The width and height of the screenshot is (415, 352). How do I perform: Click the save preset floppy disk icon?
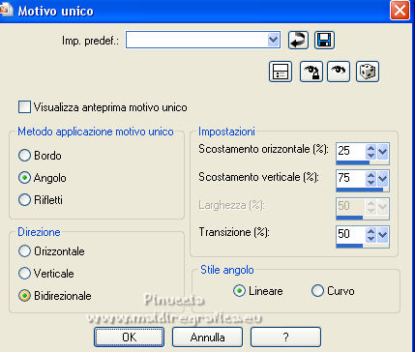coord(324,40)
